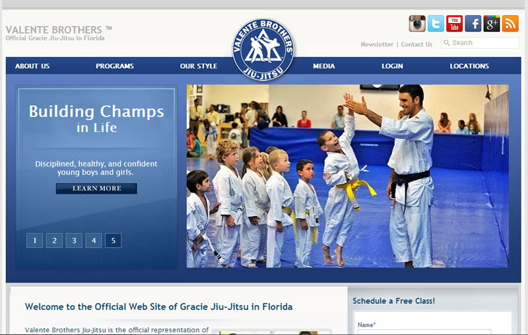Open the Instagram social icon
The width and height of the screenshot is (528, 335).
417,24
